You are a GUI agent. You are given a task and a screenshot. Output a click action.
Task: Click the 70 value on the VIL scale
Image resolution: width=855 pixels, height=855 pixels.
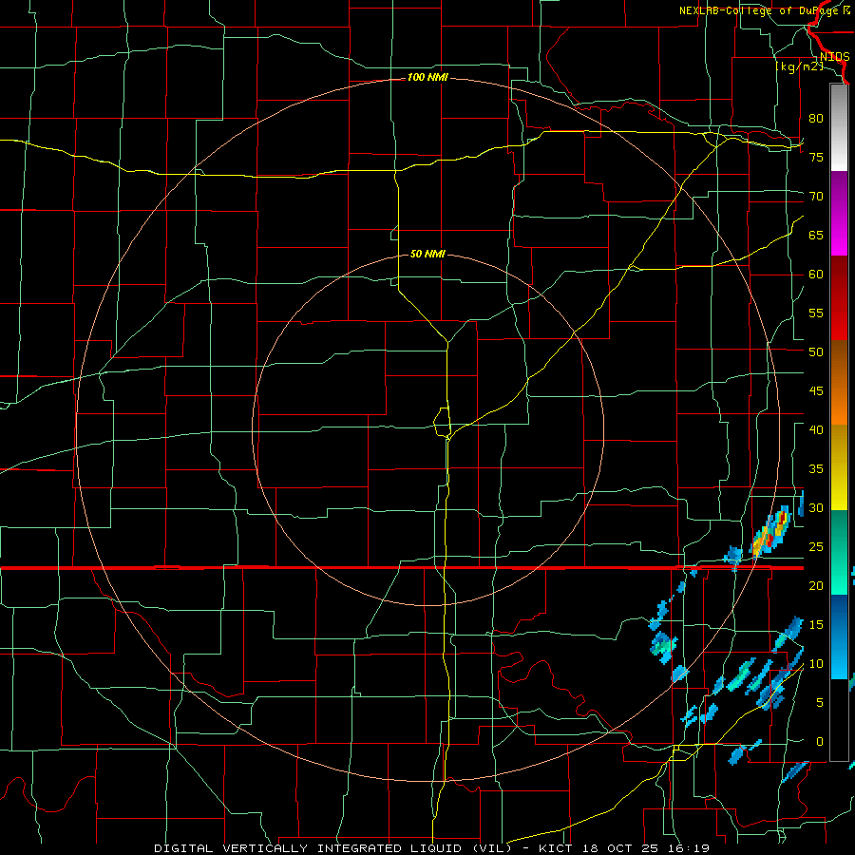tap(816, 197)
